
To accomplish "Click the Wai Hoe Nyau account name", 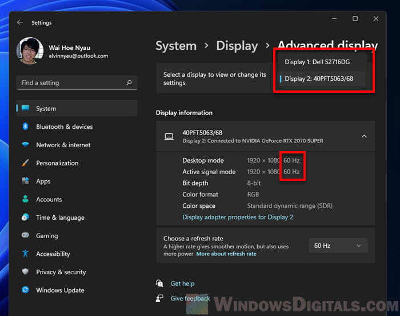I will point(69,48).
